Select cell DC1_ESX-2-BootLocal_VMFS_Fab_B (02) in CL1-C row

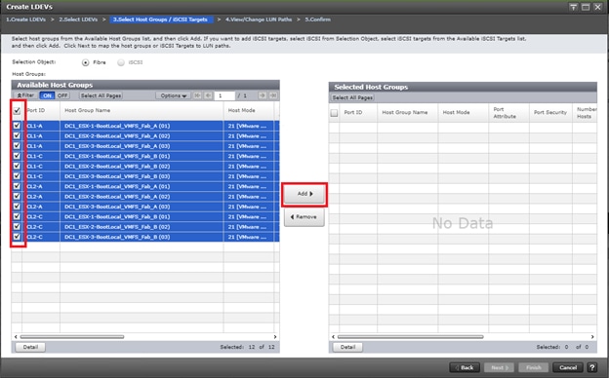tap(142, 167)
